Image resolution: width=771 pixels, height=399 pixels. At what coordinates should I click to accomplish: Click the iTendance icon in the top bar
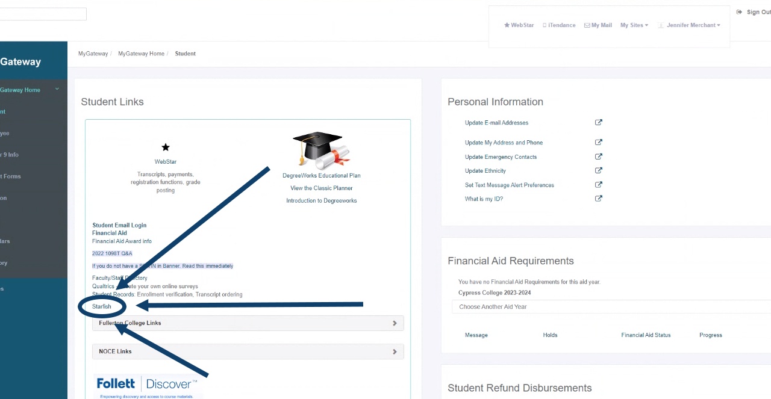tap(545, 25)
